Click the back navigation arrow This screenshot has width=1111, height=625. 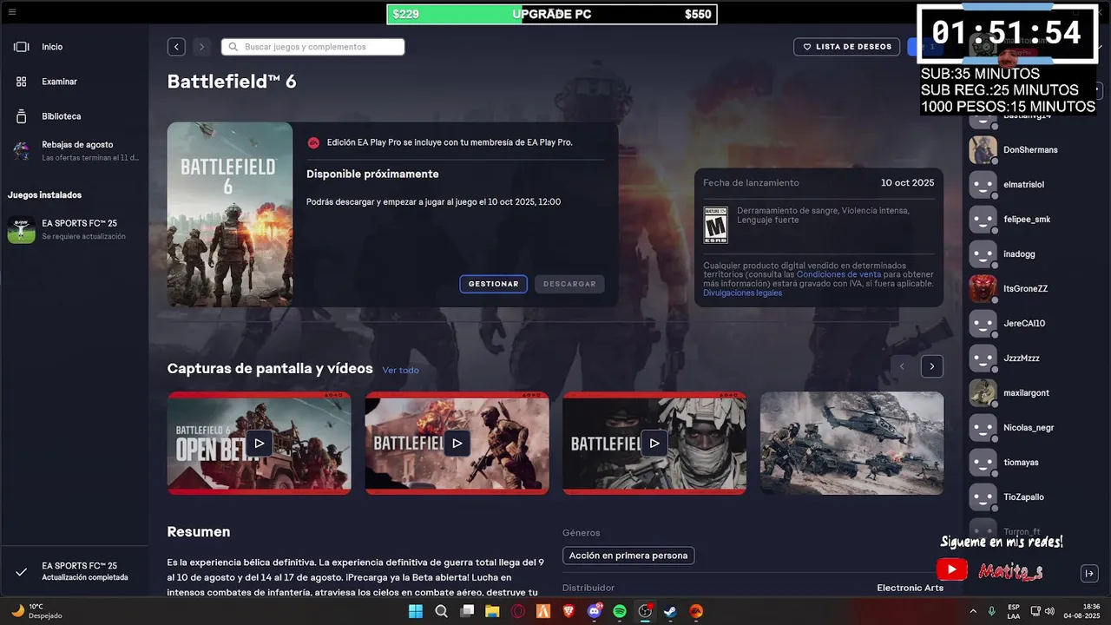176,47
